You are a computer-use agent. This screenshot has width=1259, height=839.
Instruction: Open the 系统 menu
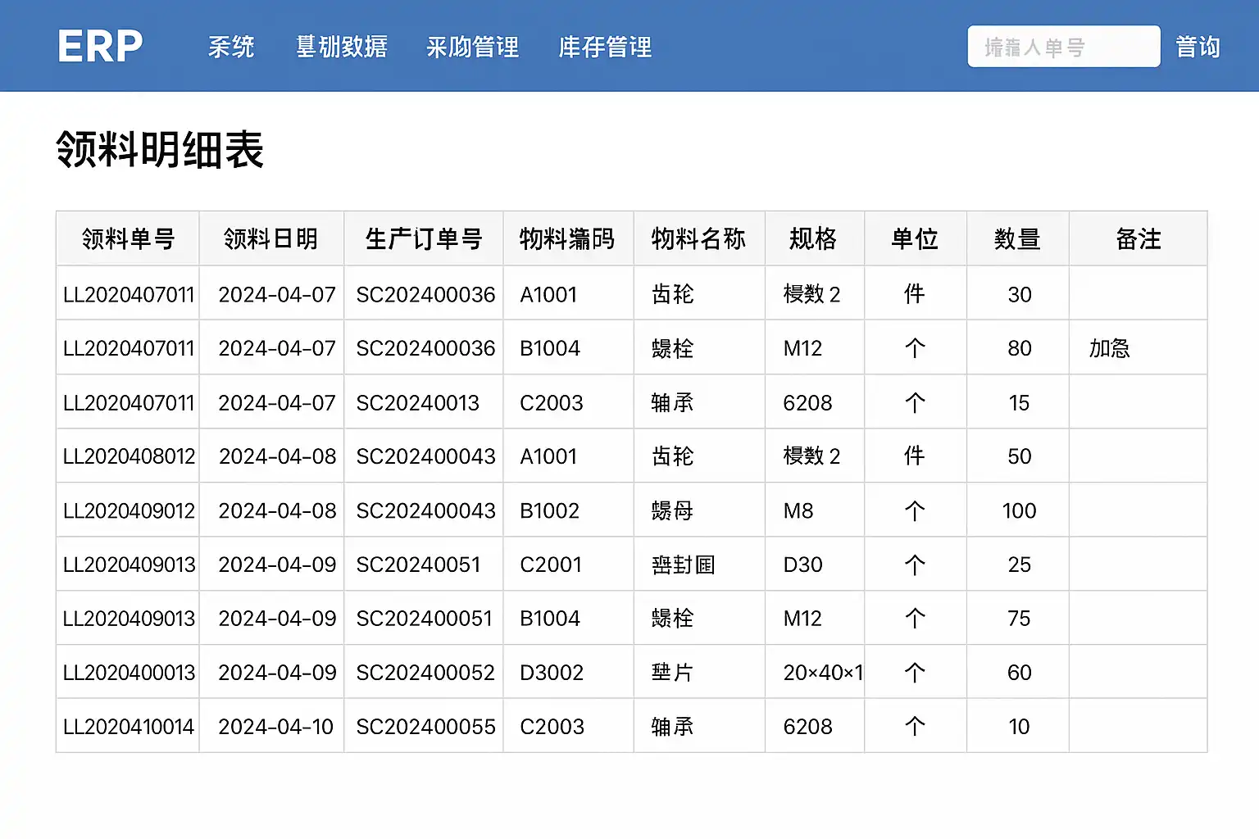(231, 48)
